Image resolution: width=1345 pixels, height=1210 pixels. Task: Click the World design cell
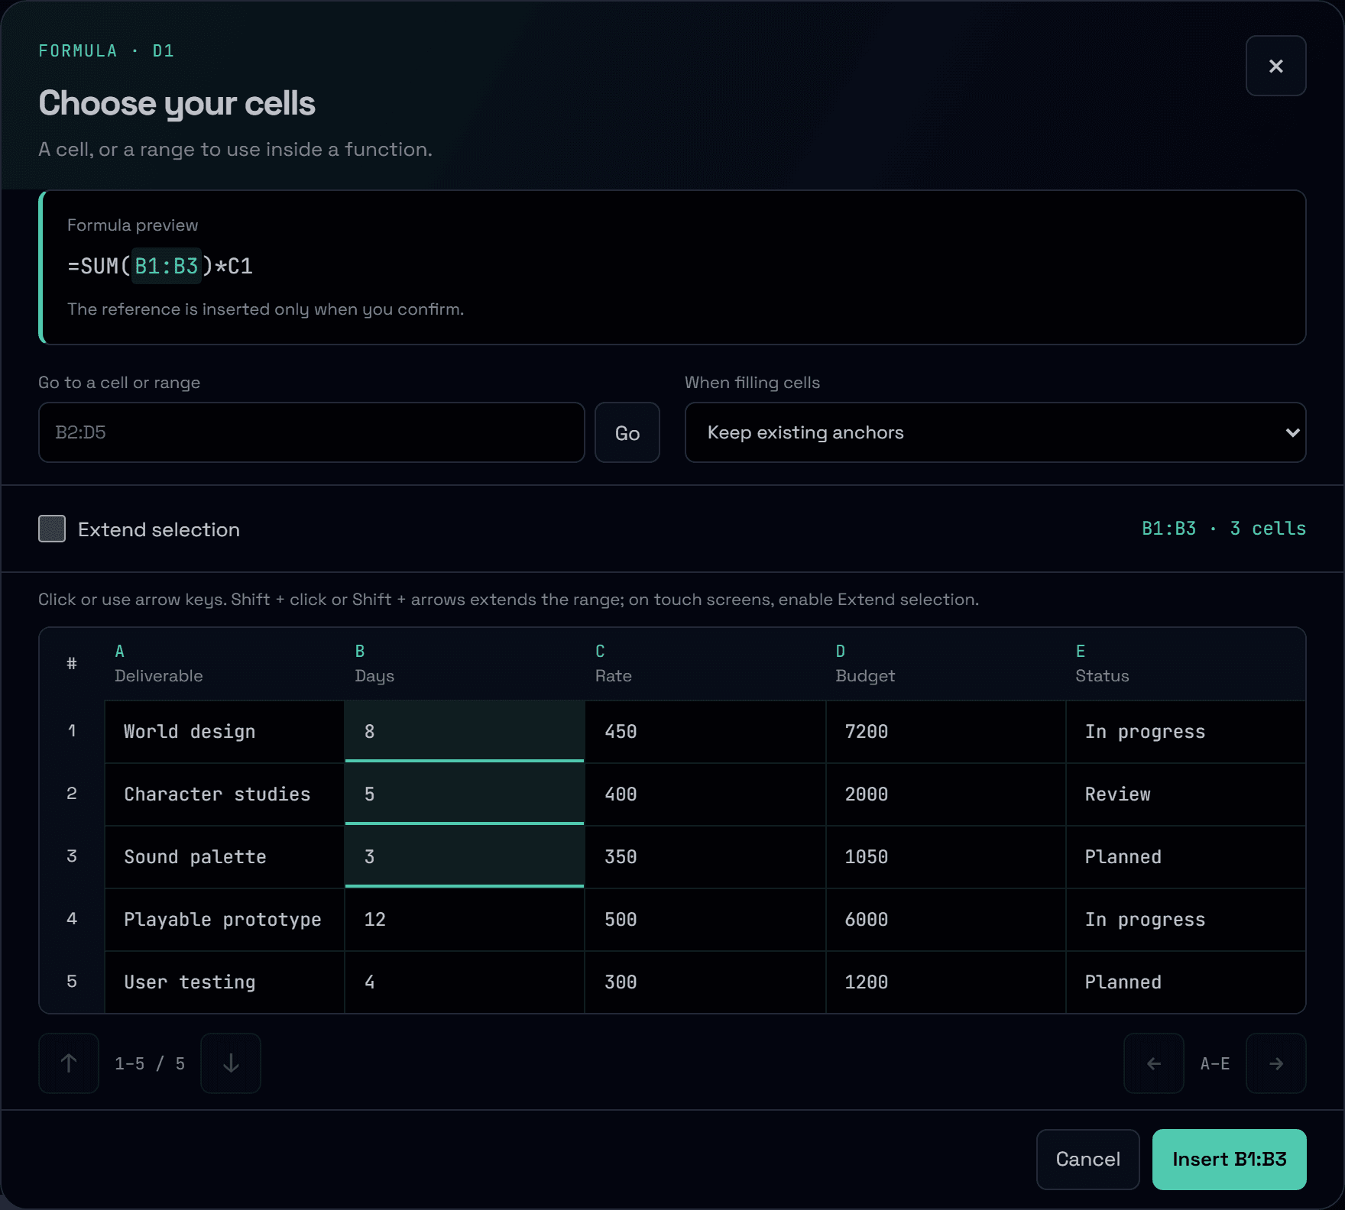pyautogui.click(x=225, y=732)
